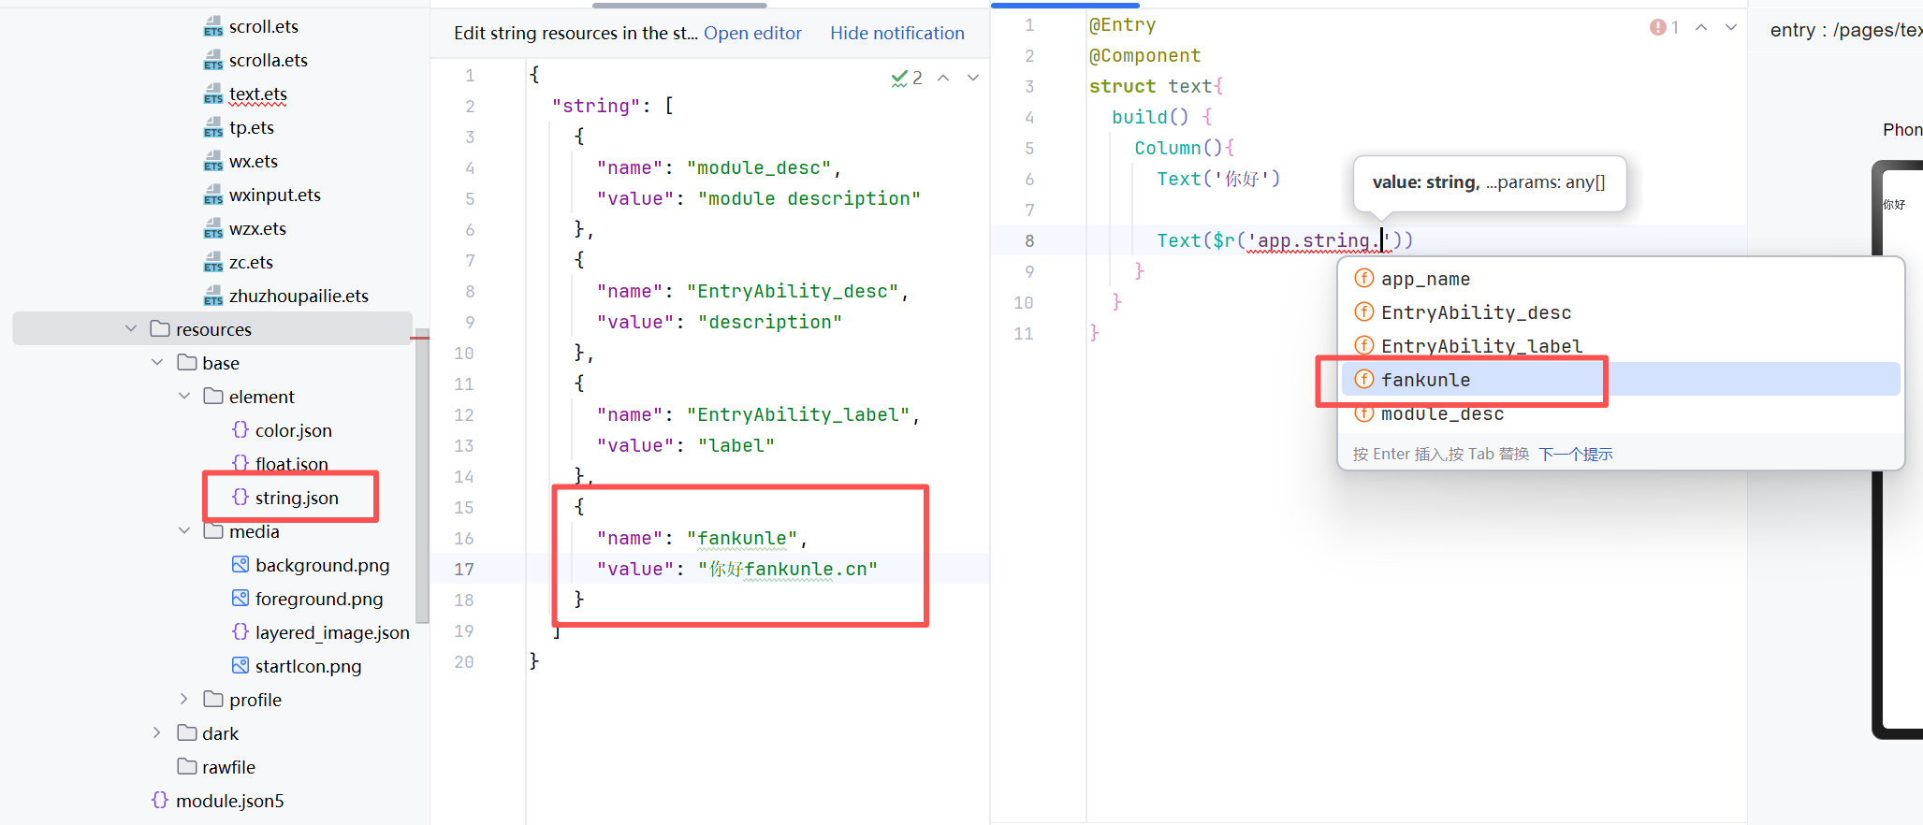The image size is (1923, 825).
Task: Collapse the resources folder
Action: (131, 328)
